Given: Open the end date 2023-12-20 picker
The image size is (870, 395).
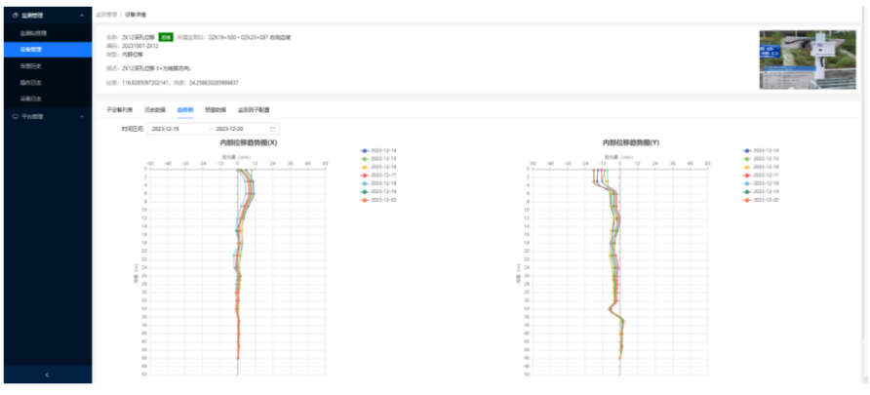Looking at the screenshot, I should [x=235, y=129].
